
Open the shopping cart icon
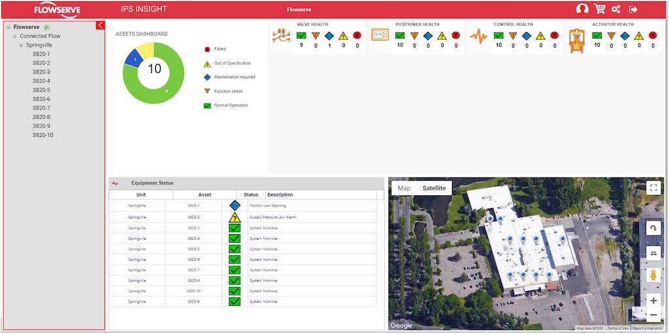[x=600, y=9]
